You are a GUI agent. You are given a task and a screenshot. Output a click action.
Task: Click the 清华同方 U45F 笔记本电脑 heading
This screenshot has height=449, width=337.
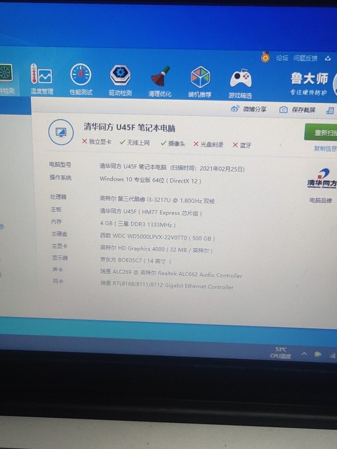click(x=129, y=128)
